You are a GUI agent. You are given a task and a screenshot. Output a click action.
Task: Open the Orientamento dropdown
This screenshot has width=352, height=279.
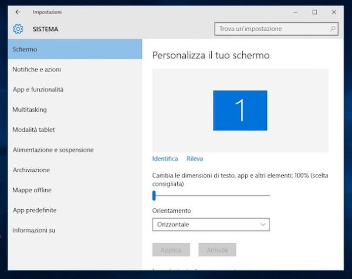point(210,224)
